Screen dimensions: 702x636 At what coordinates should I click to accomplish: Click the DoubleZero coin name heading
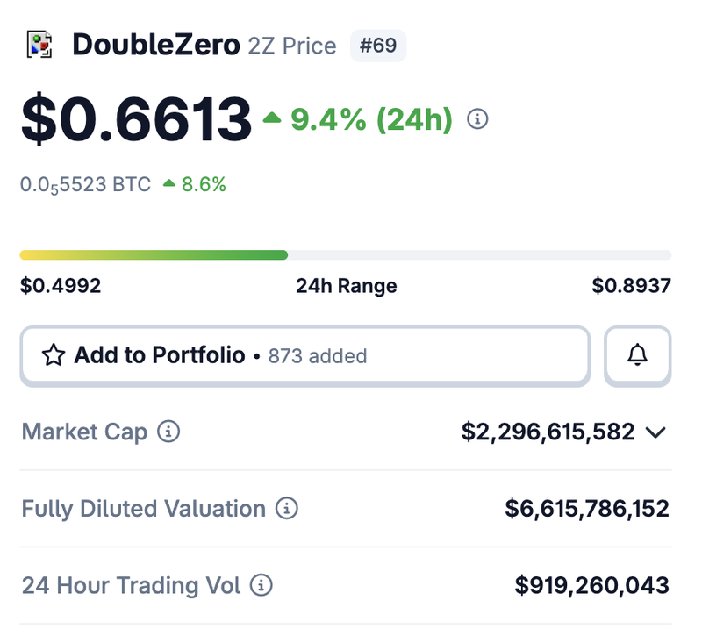[155, 45]
